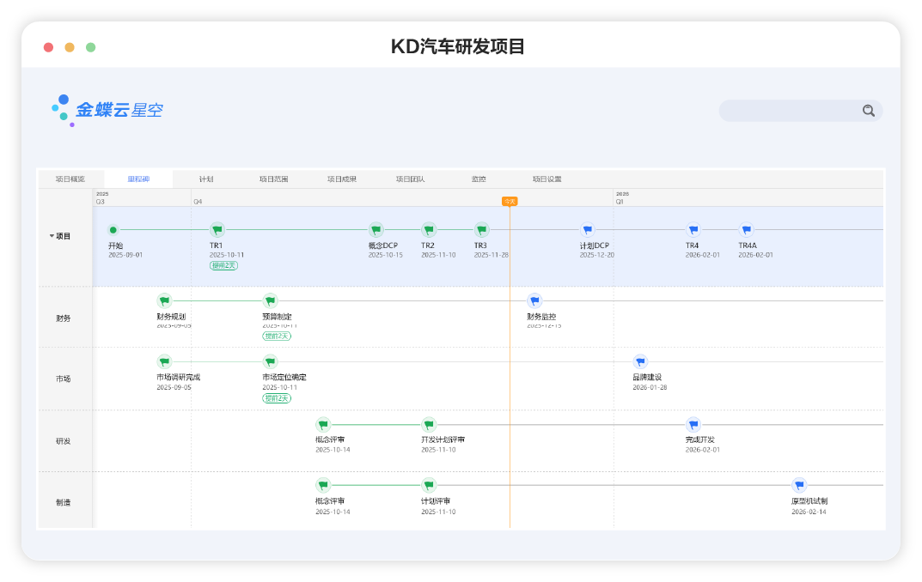Open the 项目团队 tab
The width and height of the screenshot is (922, 582).
coord(411,179)
